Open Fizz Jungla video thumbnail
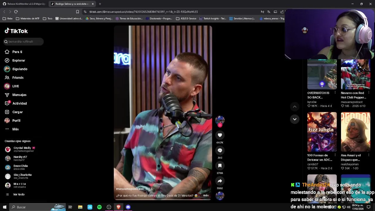The height and width of the screenshot is (211, 375). (x=322, y=132)
